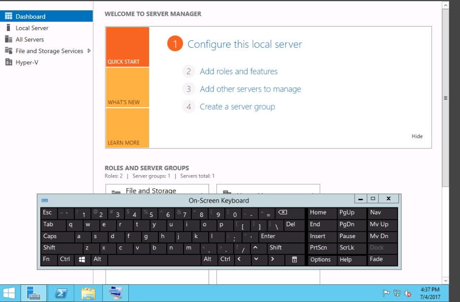The height and width of the screenshot is (302, 460).
Task: Click Server Manager taskbar icon
Action: [x=33, y=293]
